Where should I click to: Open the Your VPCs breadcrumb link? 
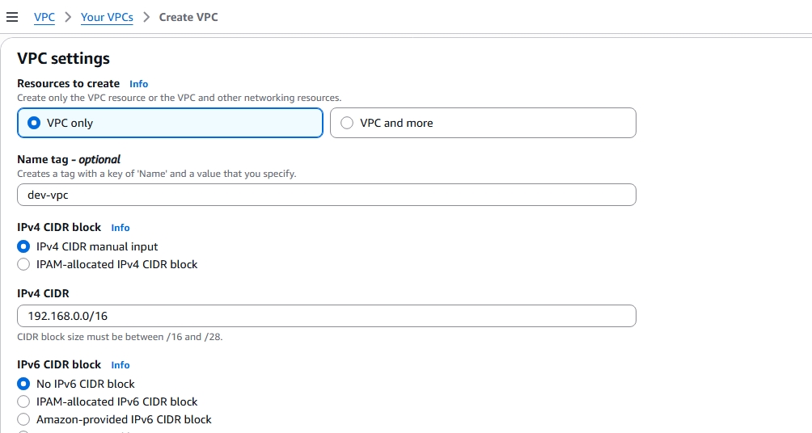click(107, 17)
